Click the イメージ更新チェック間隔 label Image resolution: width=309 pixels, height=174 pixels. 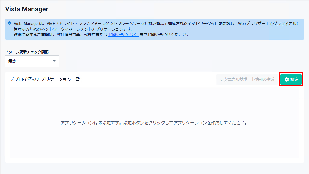pos(27,52)
